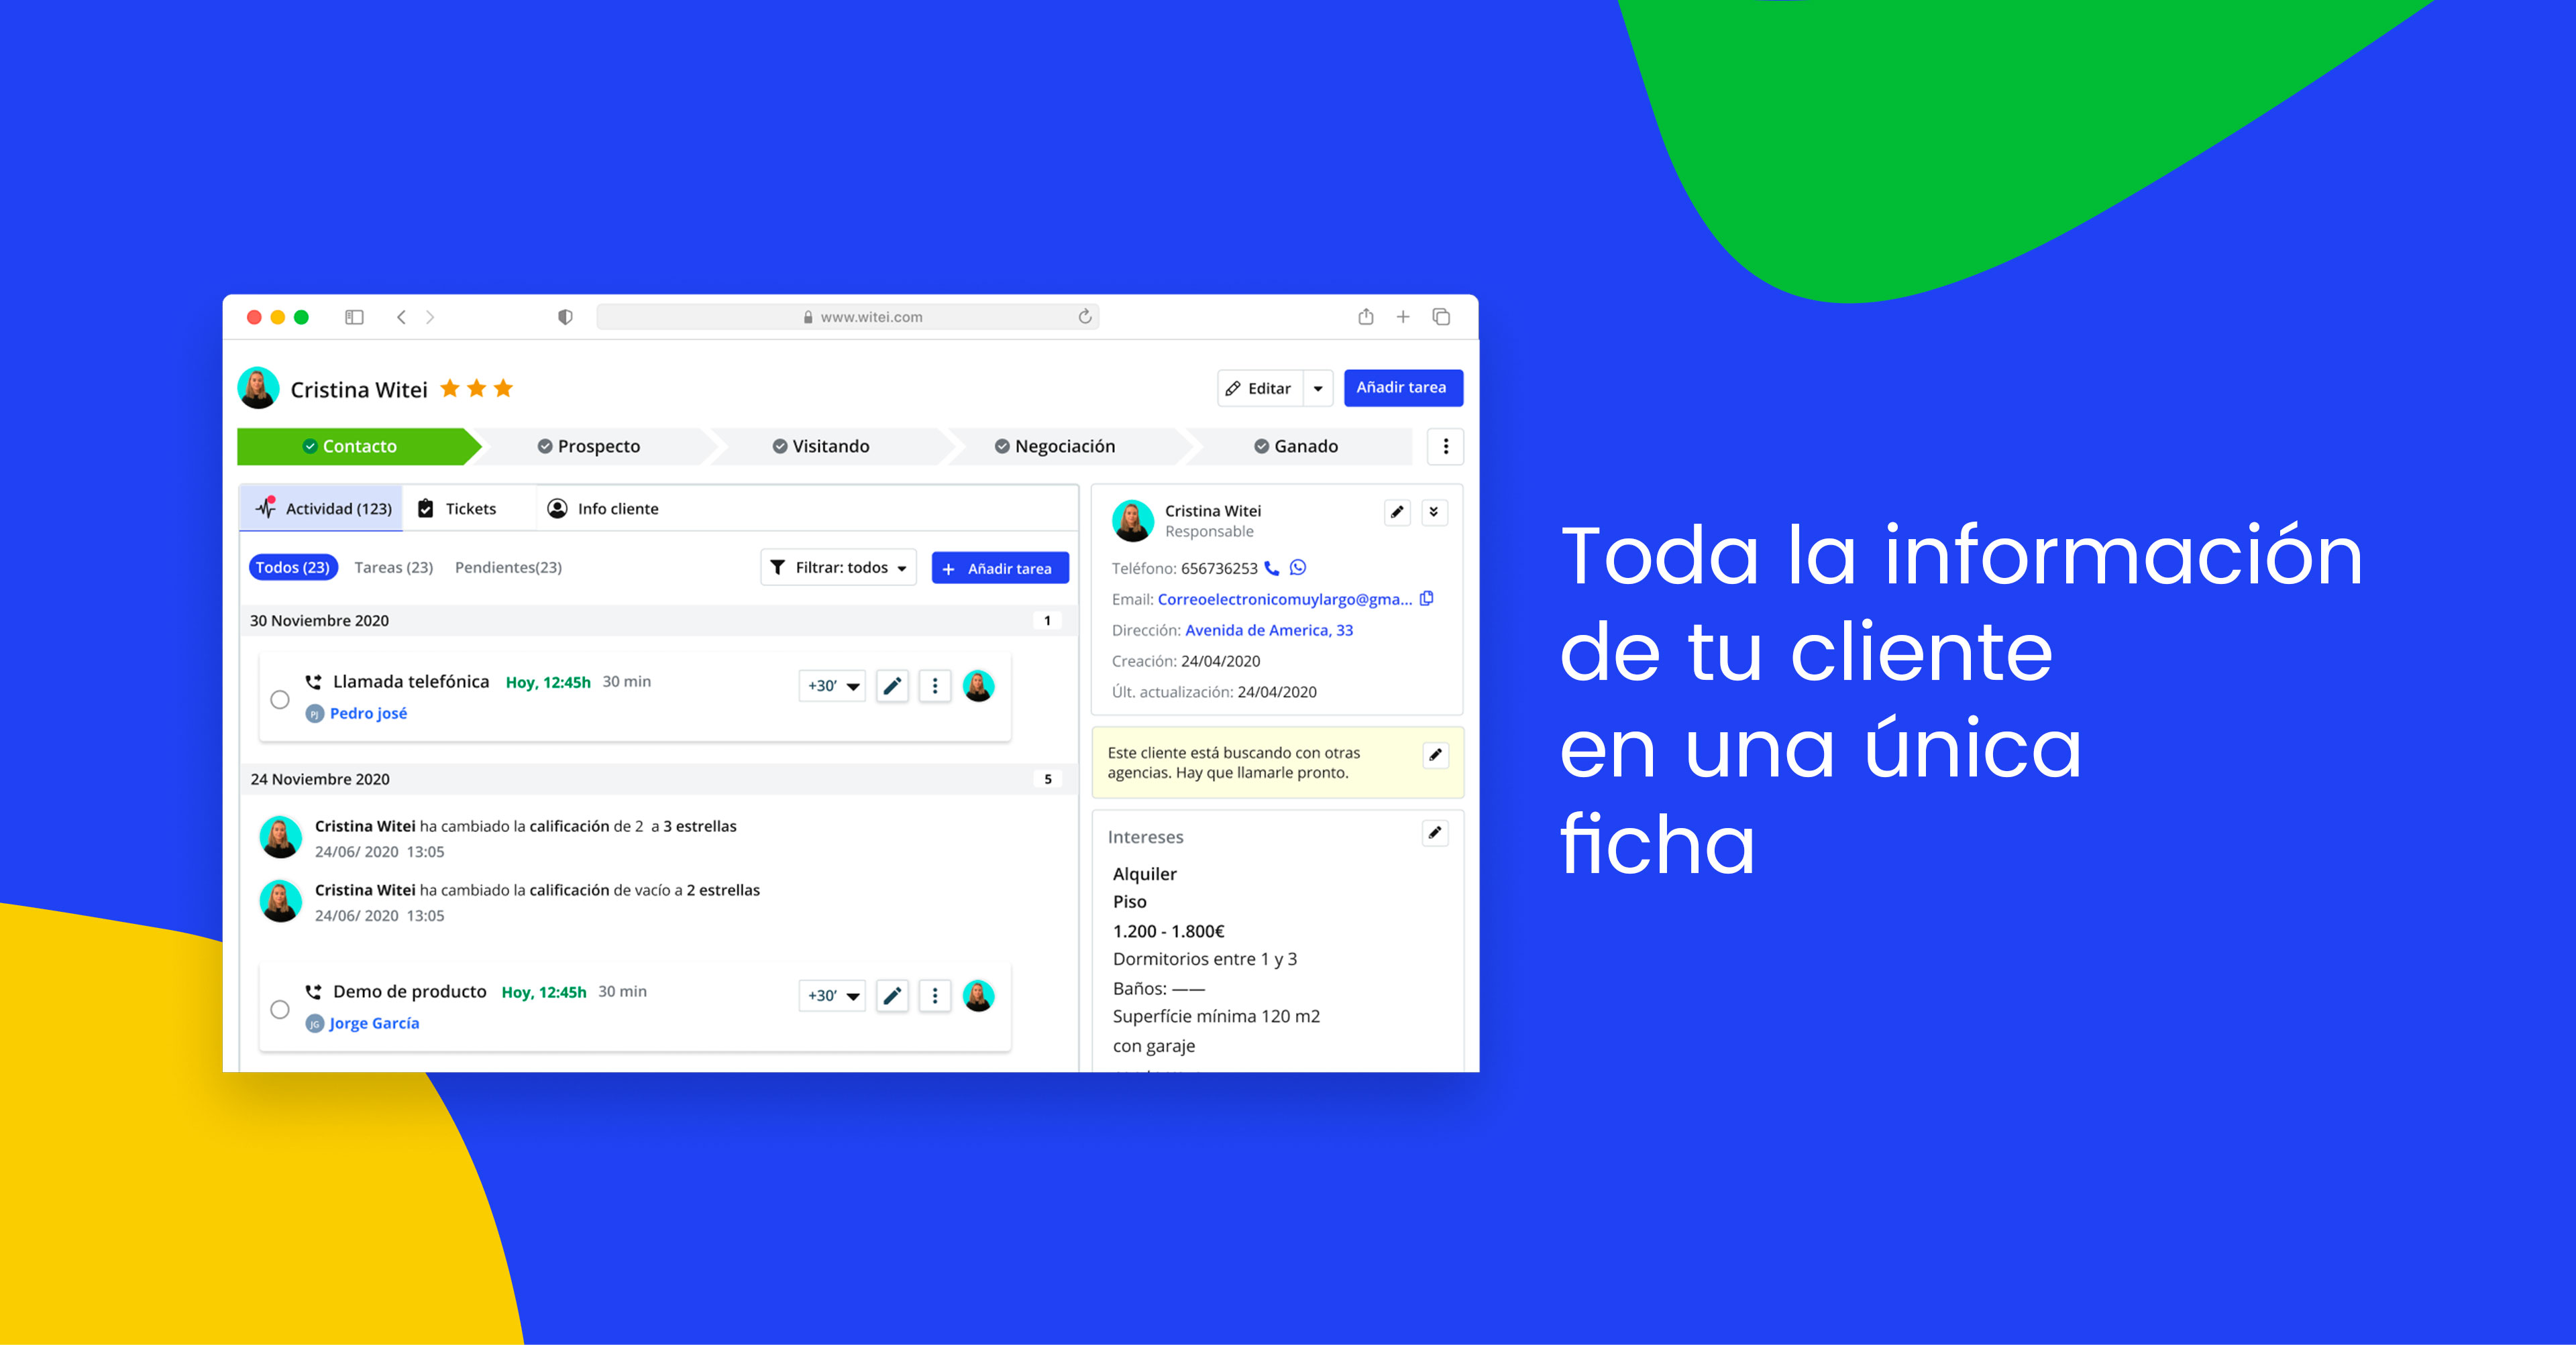Edit Intereses with the pencil icon
Viewport: 2576px width, 1345px height.
click(1435, 832)
